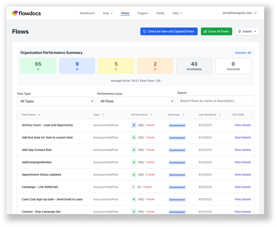277x227 pixels.
Task: Open the Export dropdown button
Action: [x=247, y=31]
